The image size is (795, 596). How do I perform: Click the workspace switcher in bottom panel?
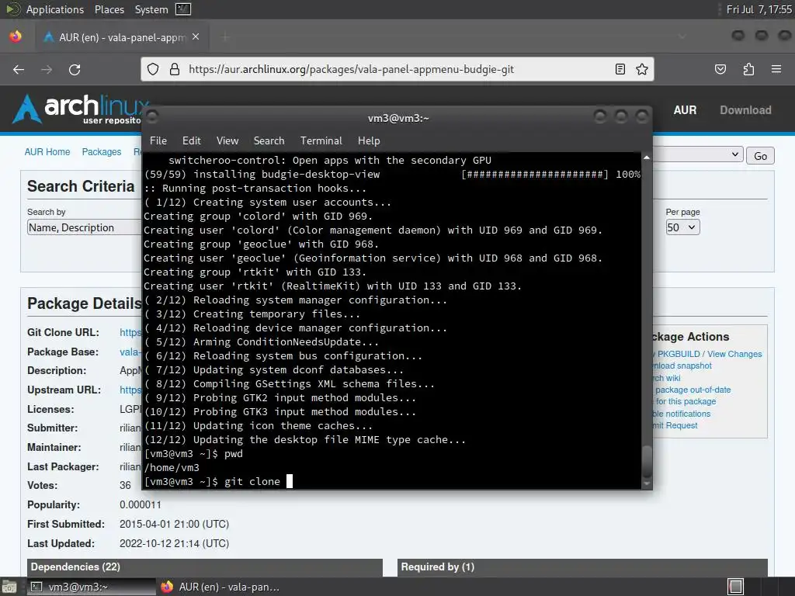tap(735, 587)
